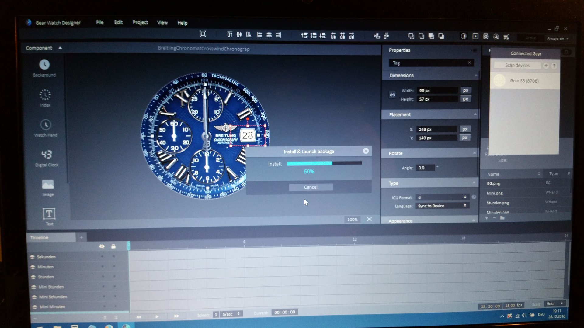The height and width of the screenshot is (328, 584).
Task: Align objects to horizontal center
Action: click(269, 35)
